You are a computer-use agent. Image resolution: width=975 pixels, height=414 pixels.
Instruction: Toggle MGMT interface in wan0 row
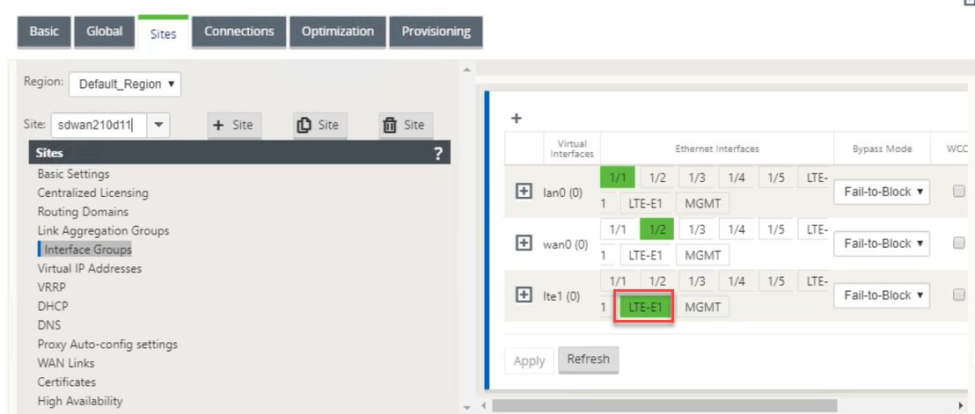702,255
